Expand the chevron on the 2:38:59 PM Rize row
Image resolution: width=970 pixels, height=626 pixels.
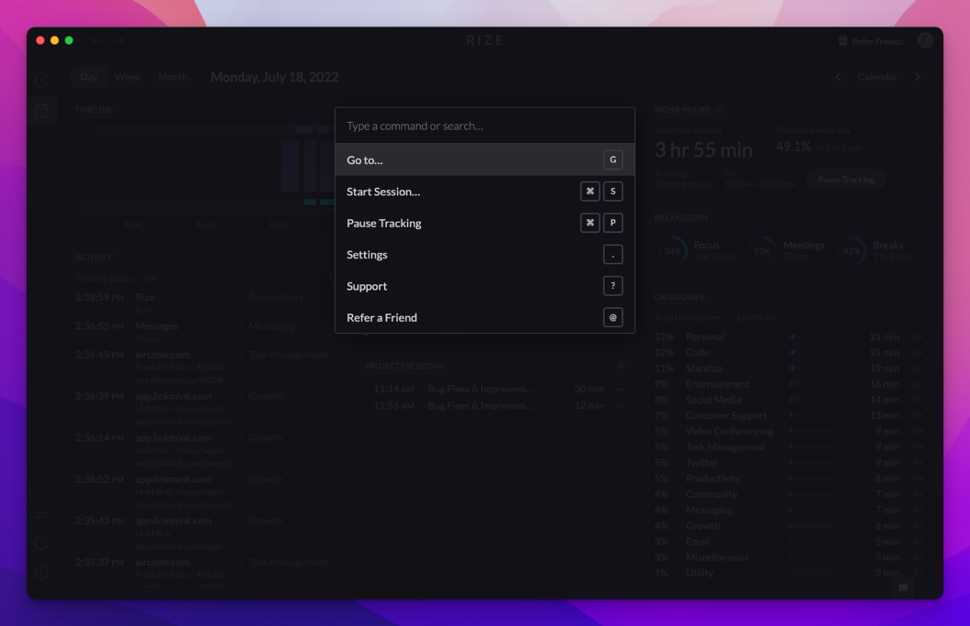point(241,298)
